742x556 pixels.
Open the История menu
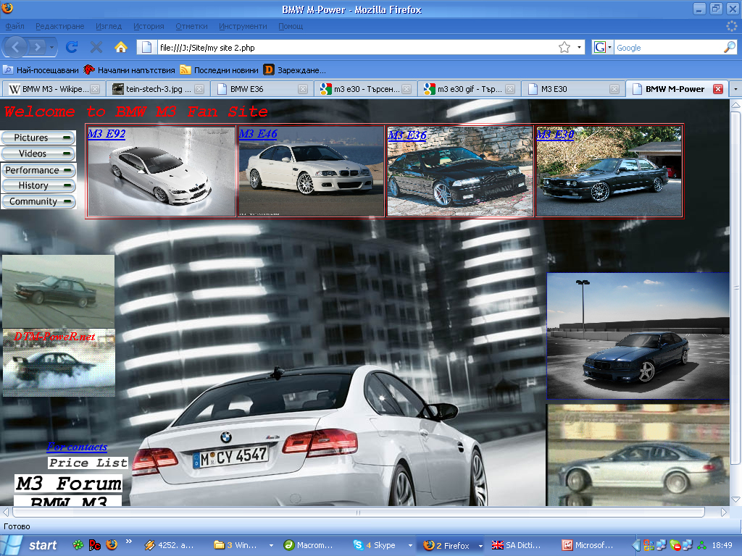coord(149,26)
